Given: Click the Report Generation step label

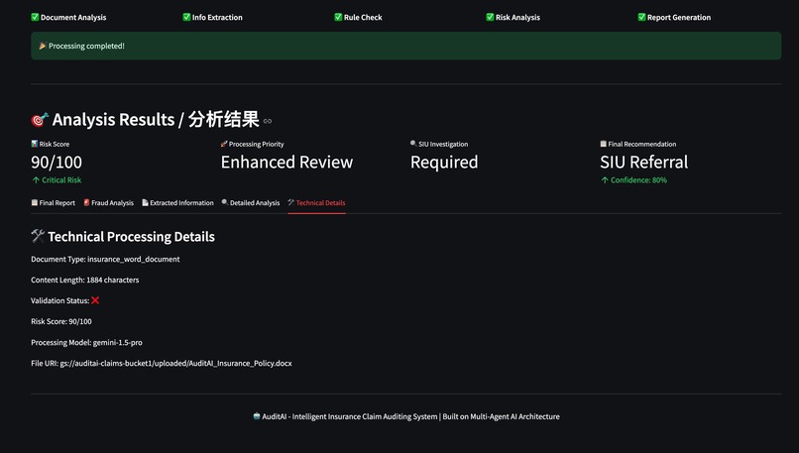Looking at the screenshot, I should tap(679, 17).
